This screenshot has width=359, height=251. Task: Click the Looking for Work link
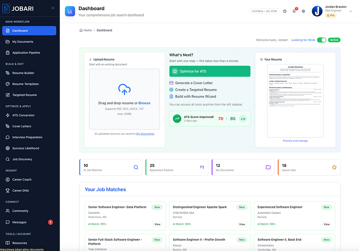[303, 40]
